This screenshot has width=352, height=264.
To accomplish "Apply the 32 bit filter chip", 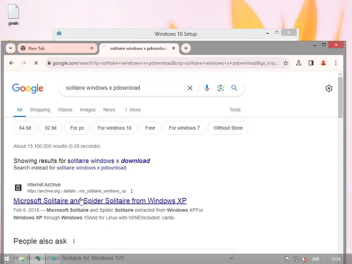I will tap(51, 128).
